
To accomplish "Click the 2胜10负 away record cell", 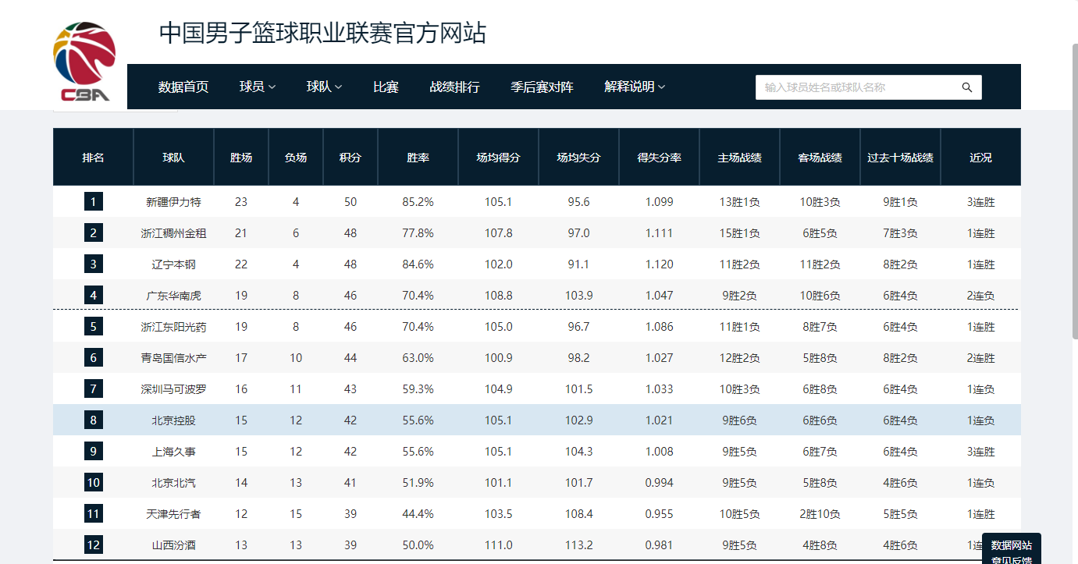I will coord(820,514).
